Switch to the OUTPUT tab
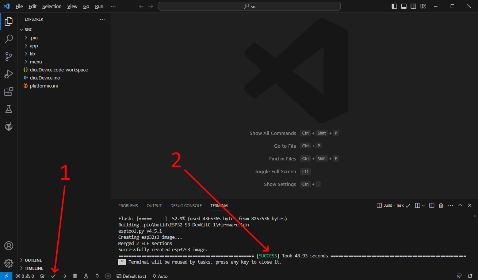Image resolution: width=478 pixels, height=280 pixels. pyautogui.click(x=154, y=206)
